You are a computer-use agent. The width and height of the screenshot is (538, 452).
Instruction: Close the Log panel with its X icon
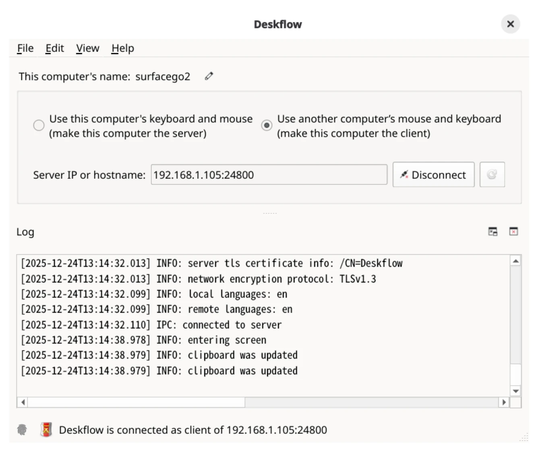point(513,232)
